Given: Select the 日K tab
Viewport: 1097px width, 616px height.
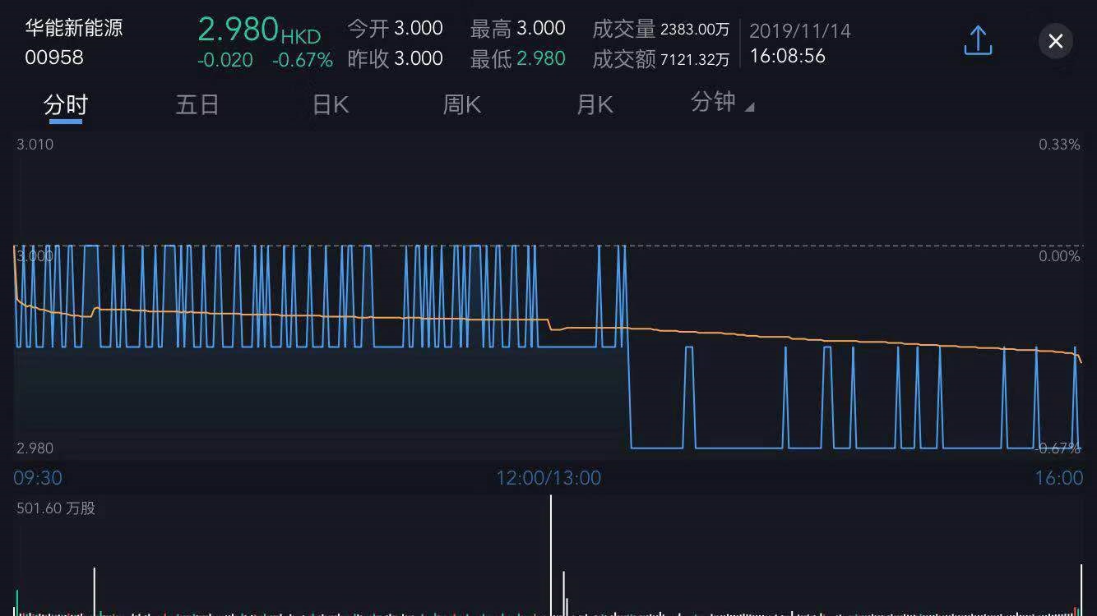Looking at the screenshot, I should [x=331, y=105].
